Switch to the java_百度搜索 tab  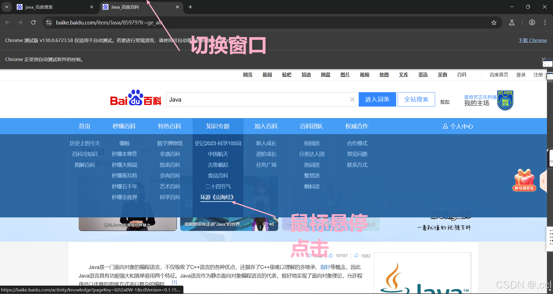(55, 7)
